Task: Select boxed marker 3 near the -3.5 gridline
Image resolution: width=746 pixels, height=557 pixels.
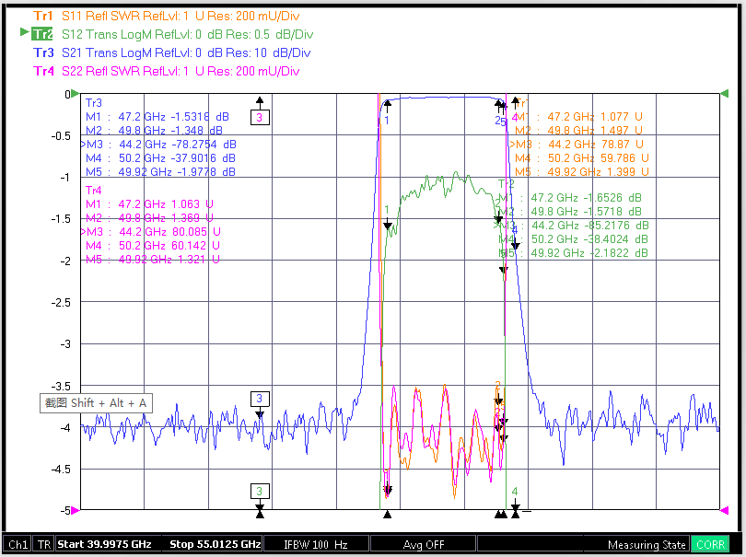Action: [x=260, y=399]
